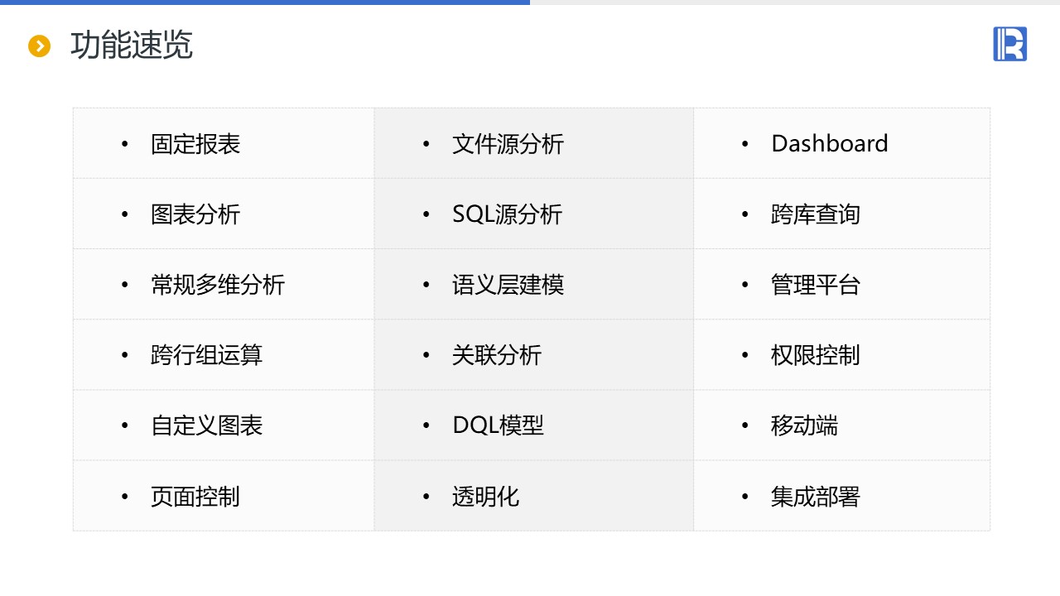Select the 集成部署 item
The image size is (1060, 596).
816,497
